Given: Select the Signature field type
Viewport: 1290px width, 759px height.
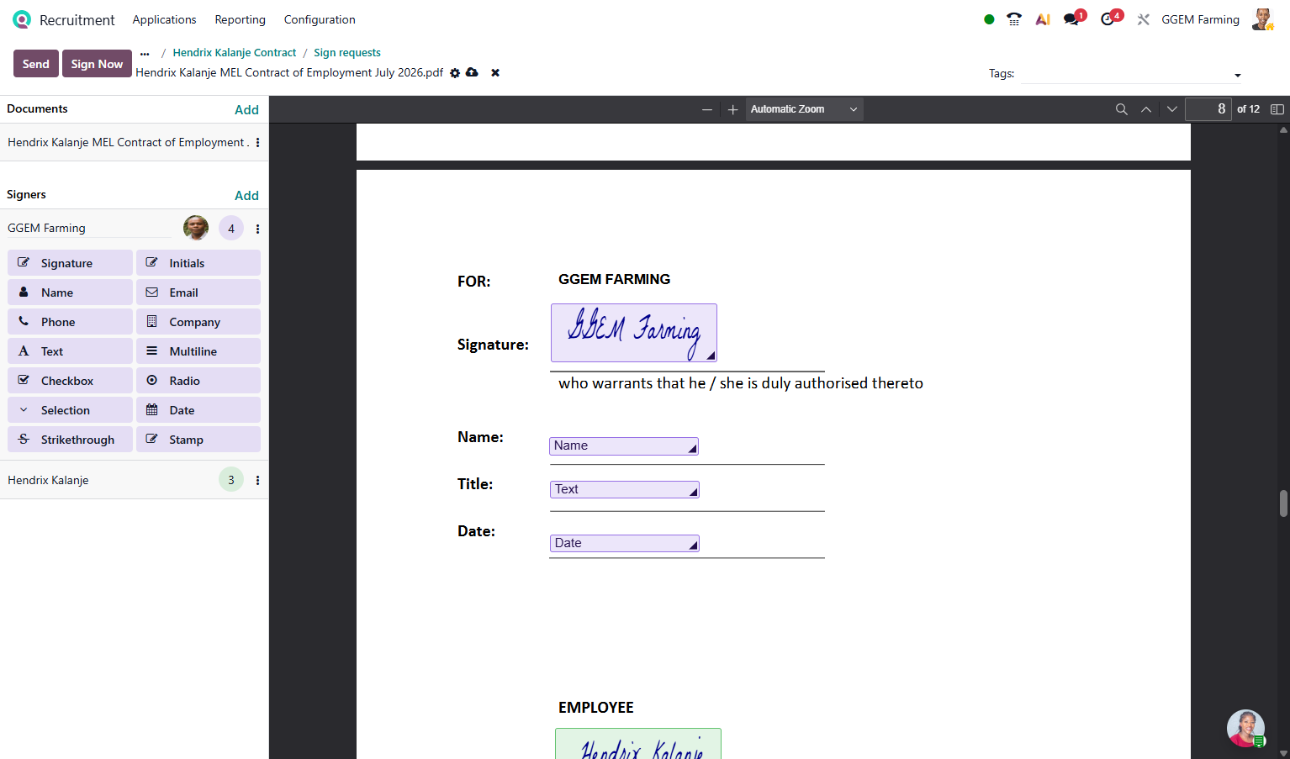Looking at the screenshot, I should click(x=71, y=263).
